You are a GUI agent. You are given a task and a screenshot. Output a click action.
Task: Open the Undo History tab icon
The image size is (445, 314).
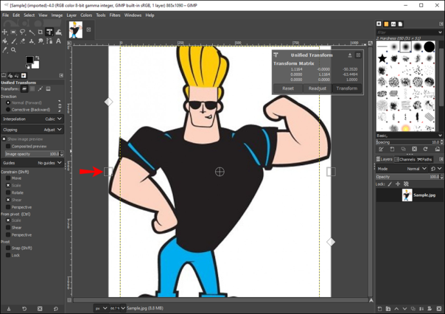pos(17,75)
